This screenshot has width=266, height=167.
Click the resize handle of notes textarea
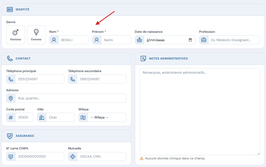click(x=258, y=154)
